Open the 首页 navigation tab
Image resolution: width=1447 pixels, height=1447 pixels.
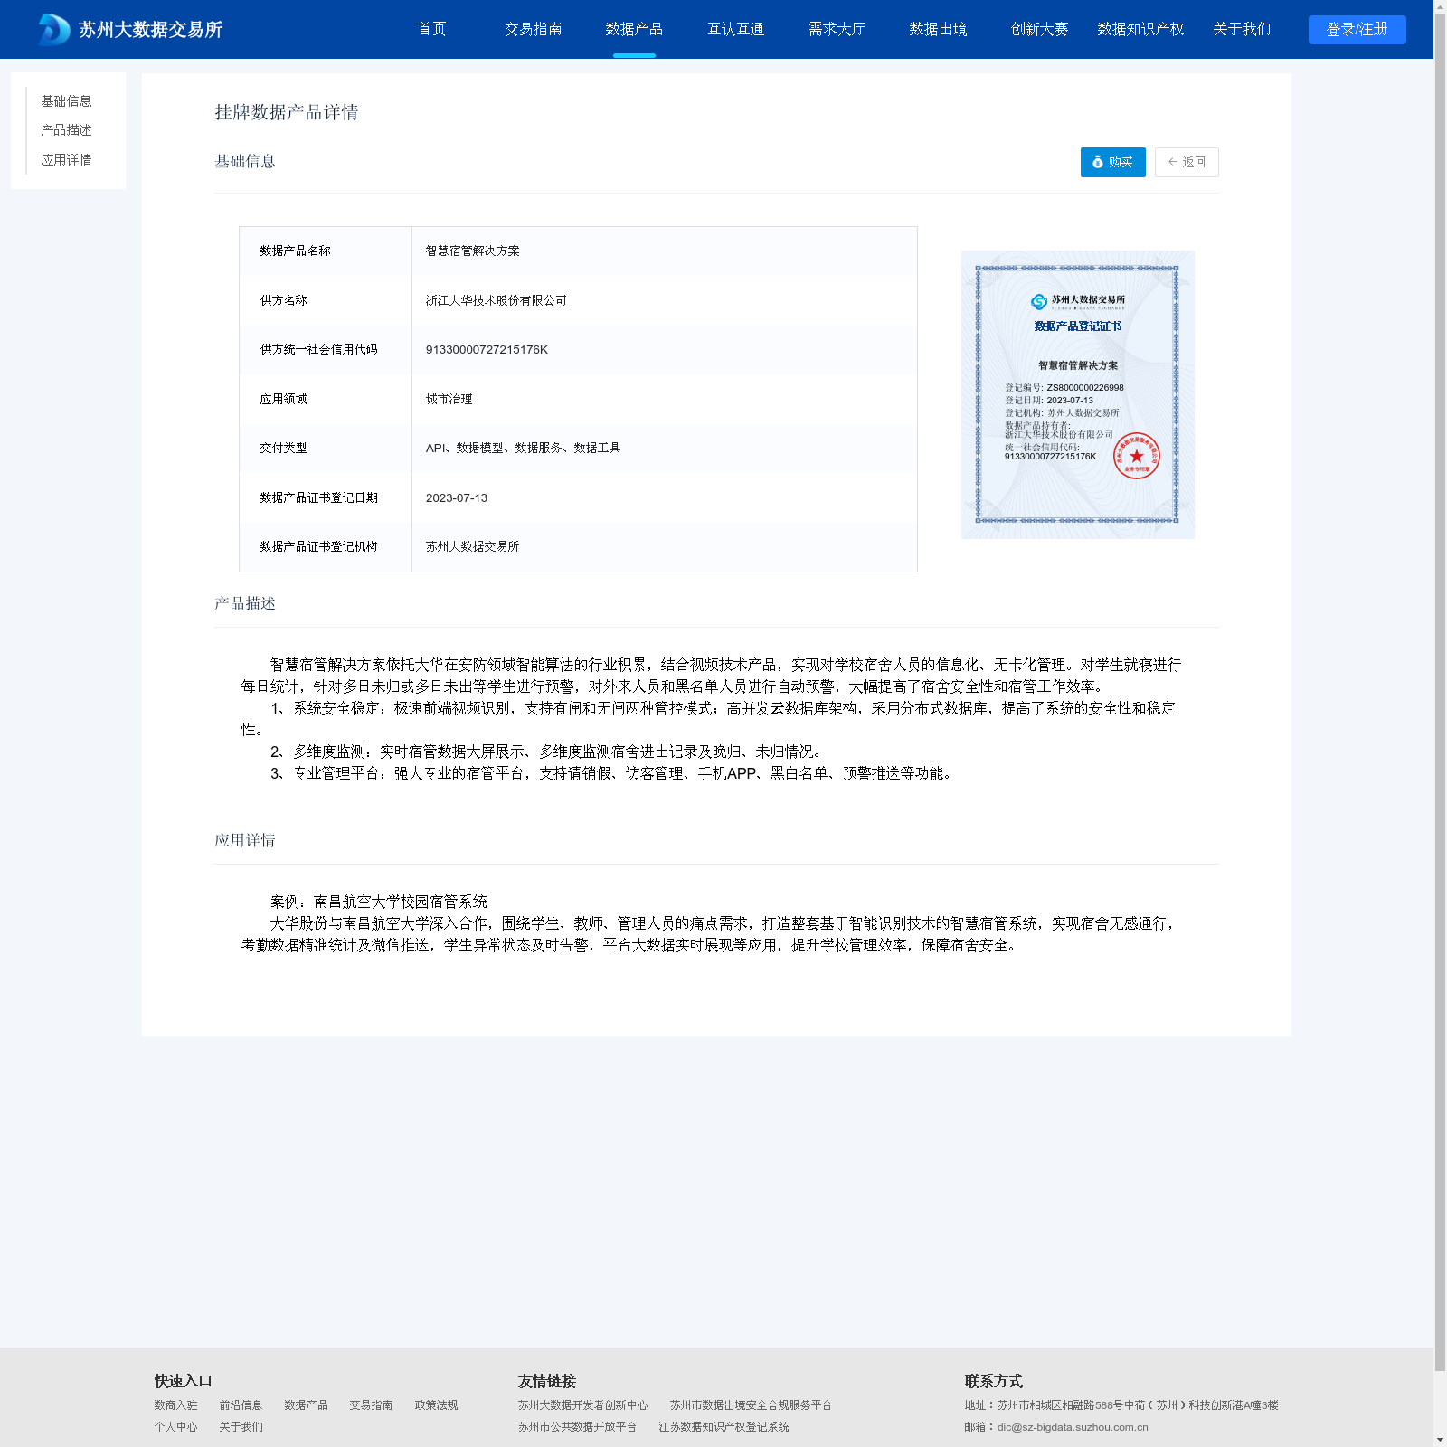click(432, 29)
